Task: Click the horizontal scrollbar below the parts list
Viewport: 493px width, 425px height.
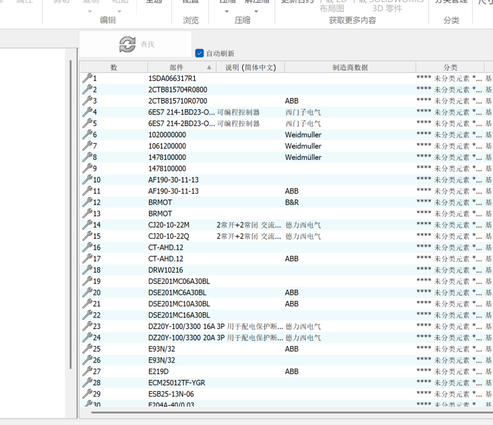Action: coord(274,413)
